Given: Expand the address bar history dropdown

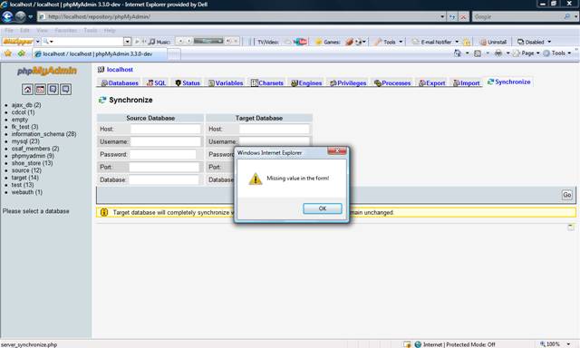Looking at the screenshot, I should pyautogui.click(x=442, y=16).
